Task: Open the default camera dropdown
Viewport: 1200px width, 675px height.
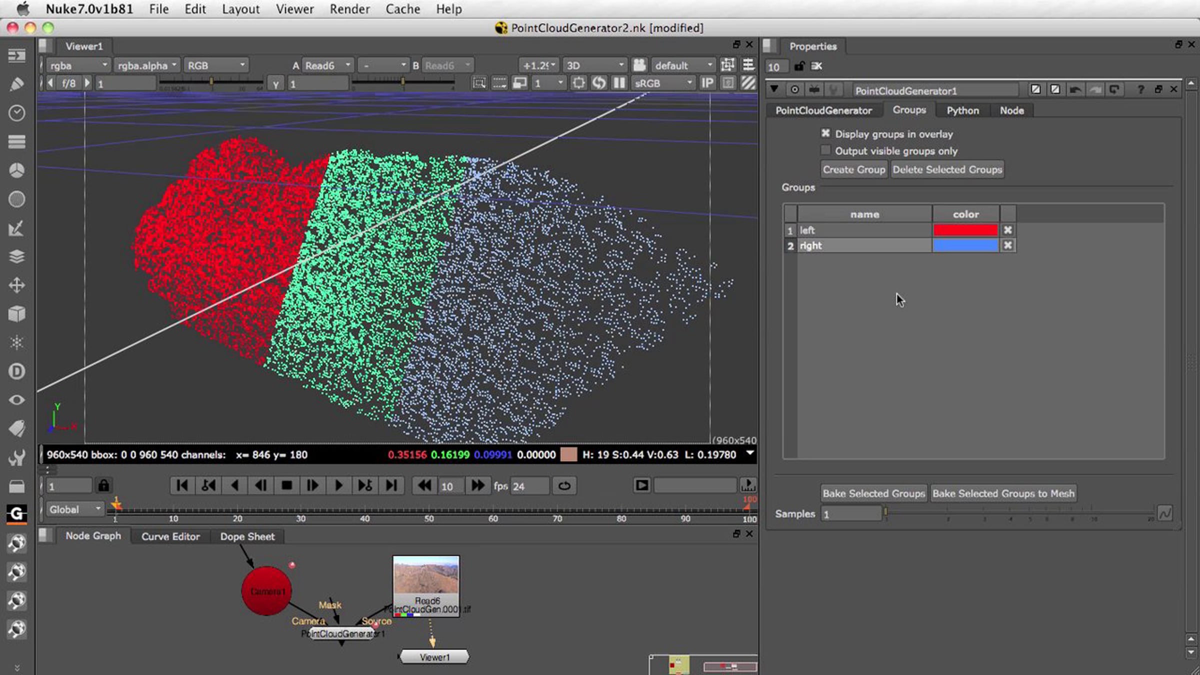Action: coord(683,65)
